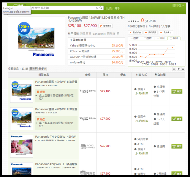Viewport: 190px width, 177px height.
Task: Click thumbnail of the $26,900 Good Store listing
Action: [x=22, y=146]
